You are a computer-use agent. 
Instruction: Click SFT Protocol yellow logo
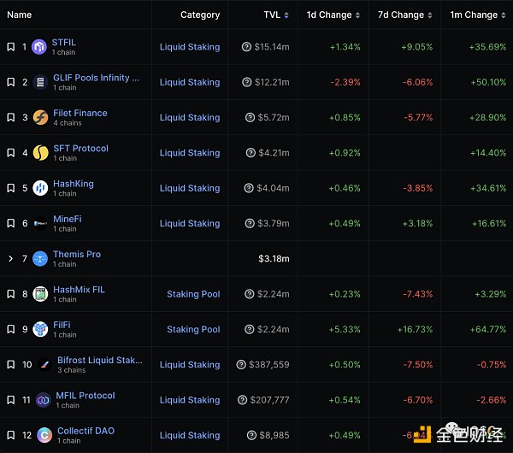pyautogui.click(x=40, y=153)
